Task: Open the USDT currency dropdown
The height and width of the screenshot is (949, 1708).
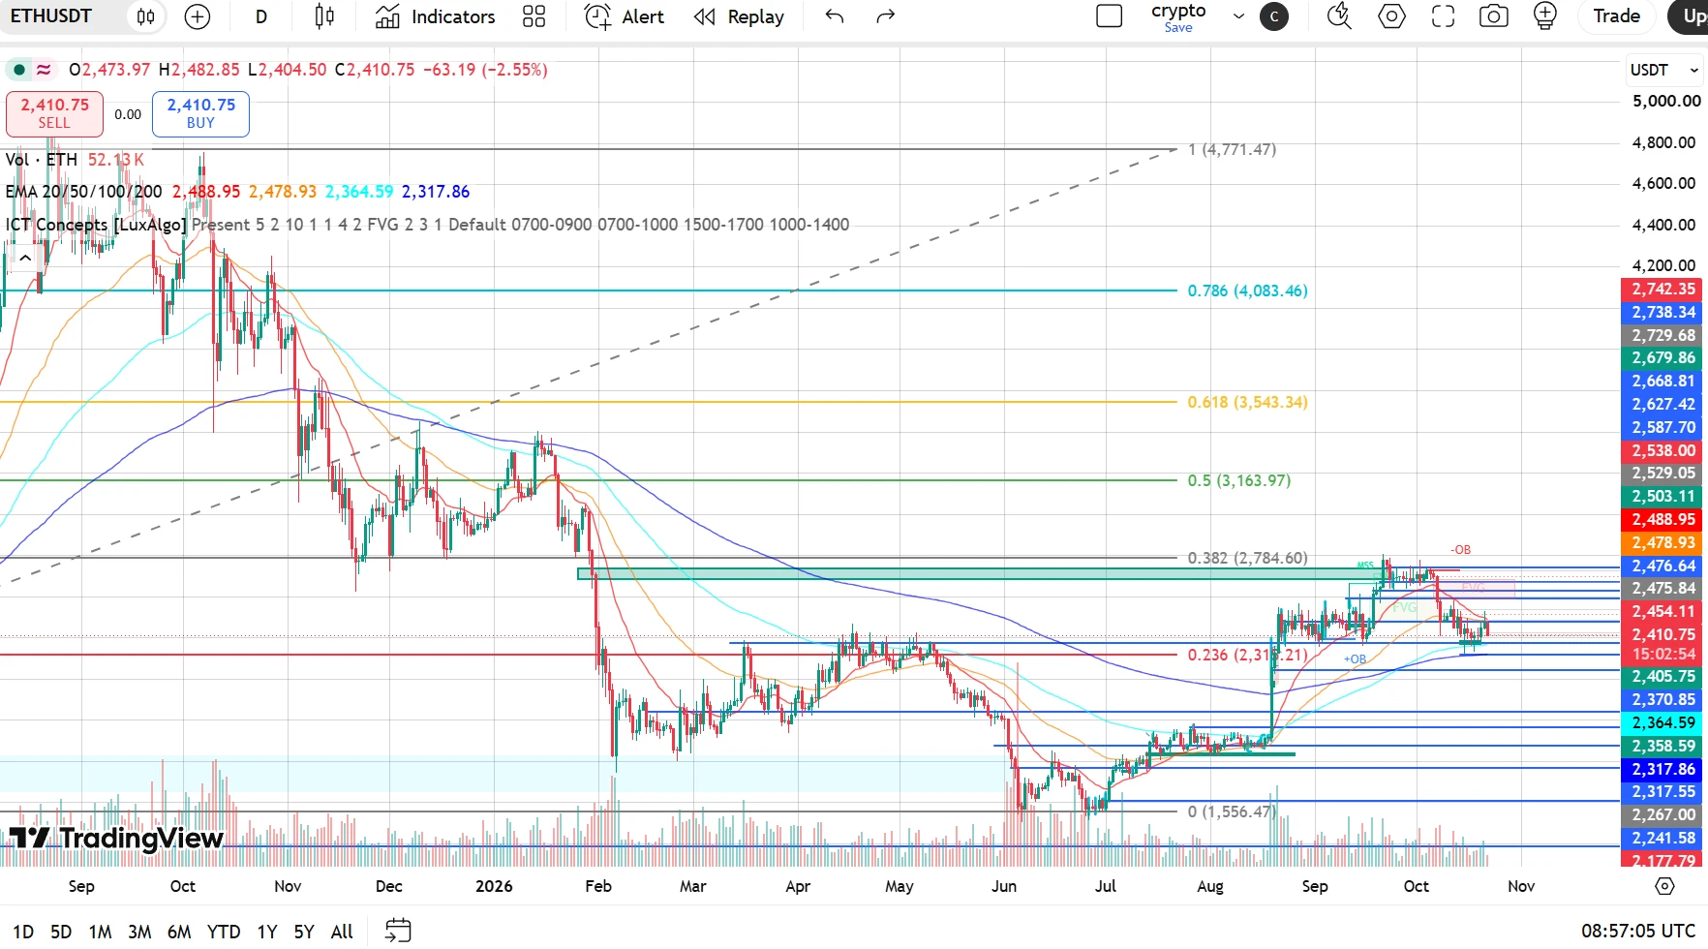Action: (x=1663, y=70)
